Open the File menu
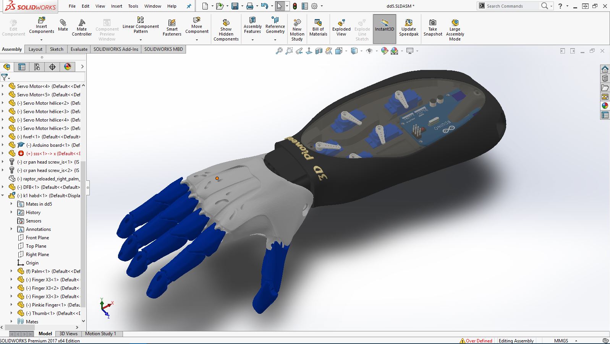The image size is (610, 344). coord(72,6)
